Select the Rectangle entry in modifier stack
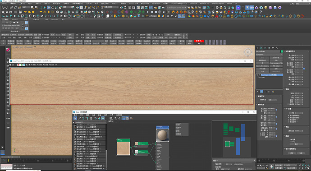 tap(262, 77)
